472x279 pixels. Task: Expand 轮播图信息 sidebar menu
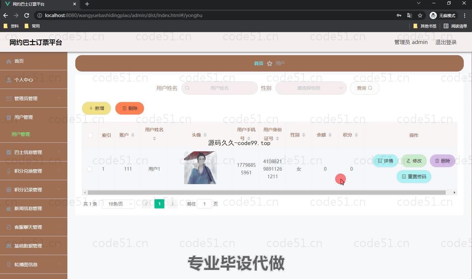point(34,265)
